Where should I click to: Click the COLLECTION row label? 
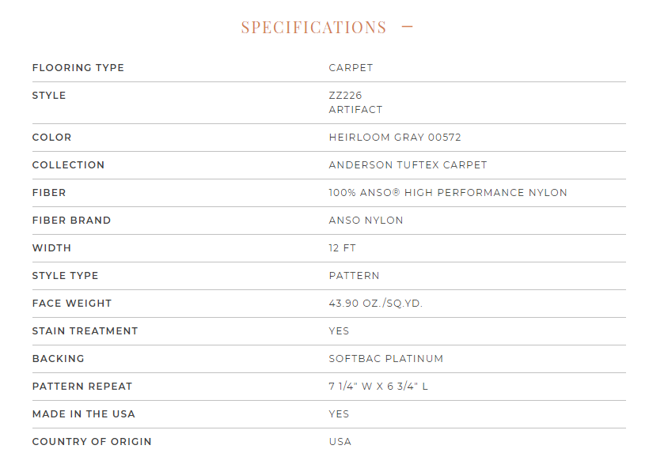pos(69,165)
